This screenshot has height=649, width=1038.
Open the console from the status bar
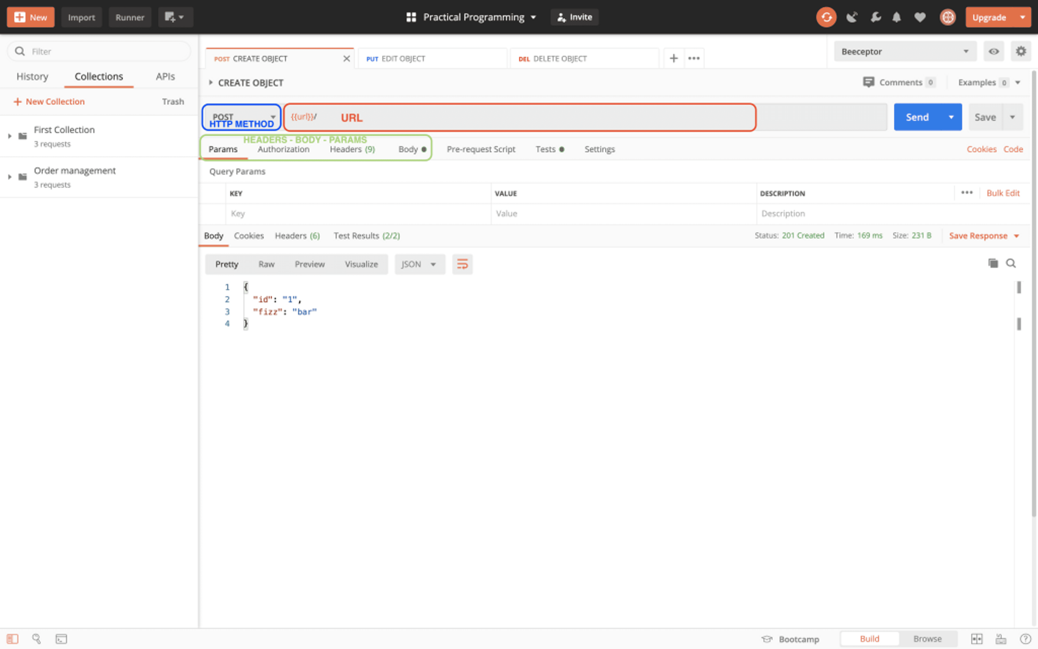pos(61,639)
